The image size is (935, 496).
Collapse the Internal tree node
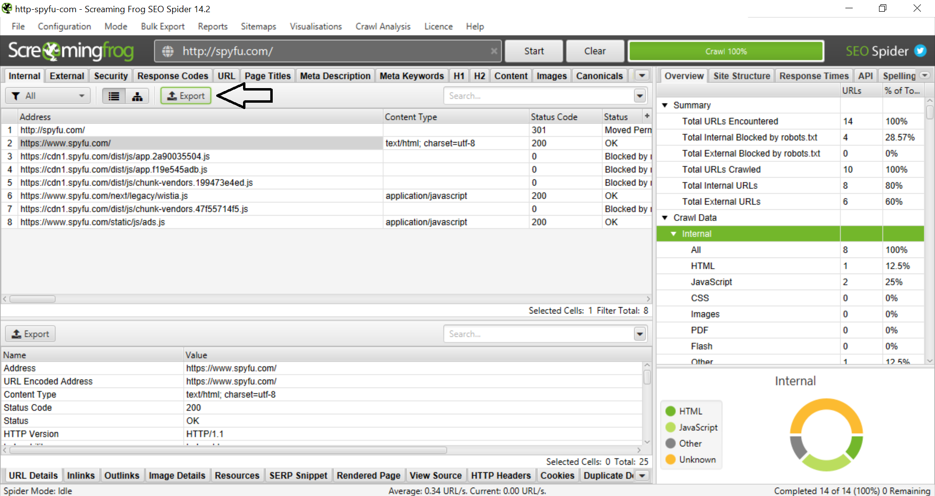[673, 234]
